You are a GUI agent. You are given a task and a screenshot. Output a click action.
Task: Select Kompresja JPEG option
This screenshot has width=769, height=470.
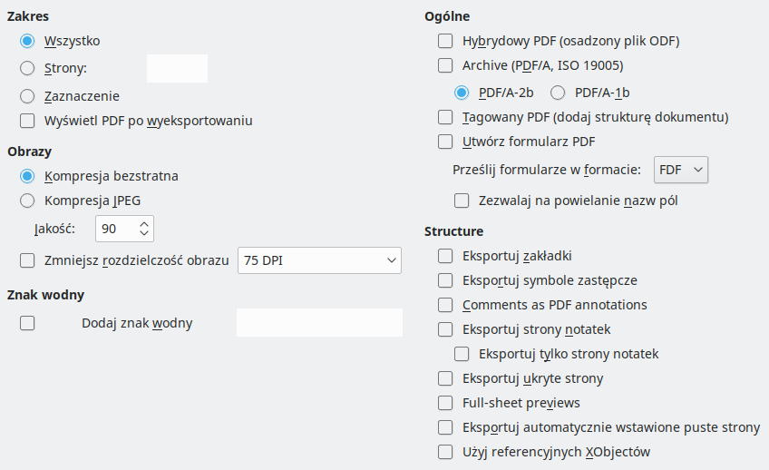pyautogui.click(x=27, y=201)
